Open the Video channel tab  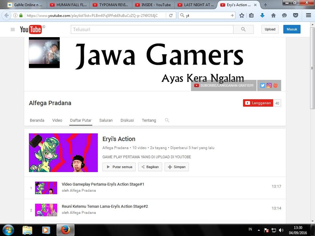point(57,120)
